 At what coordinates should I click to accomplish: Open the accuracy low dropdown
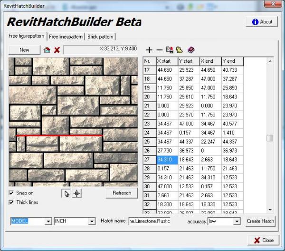pyautogui.click(x=237, y=222)
